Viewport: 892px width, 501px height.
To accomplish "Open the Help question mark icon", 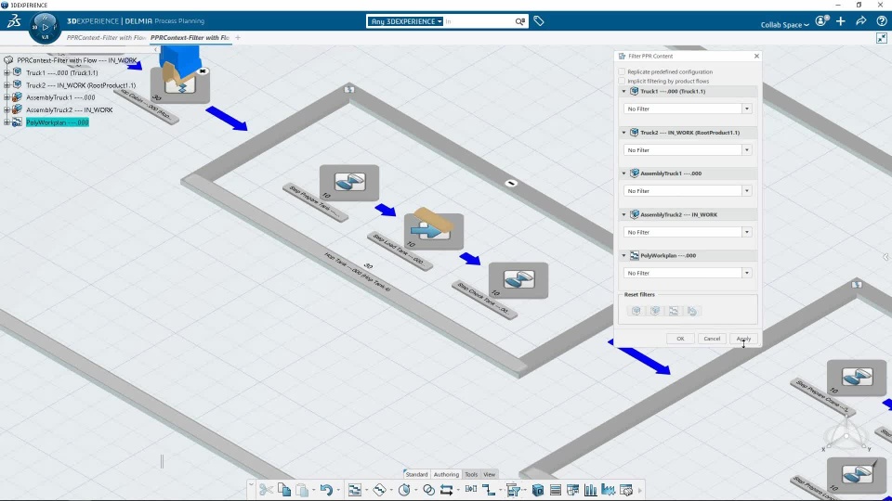I will tap(881, 21).
